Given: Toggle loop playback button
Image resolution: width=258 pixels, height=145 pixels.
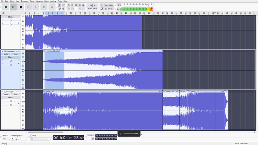Looking at the screenshot, I should 52,7.
